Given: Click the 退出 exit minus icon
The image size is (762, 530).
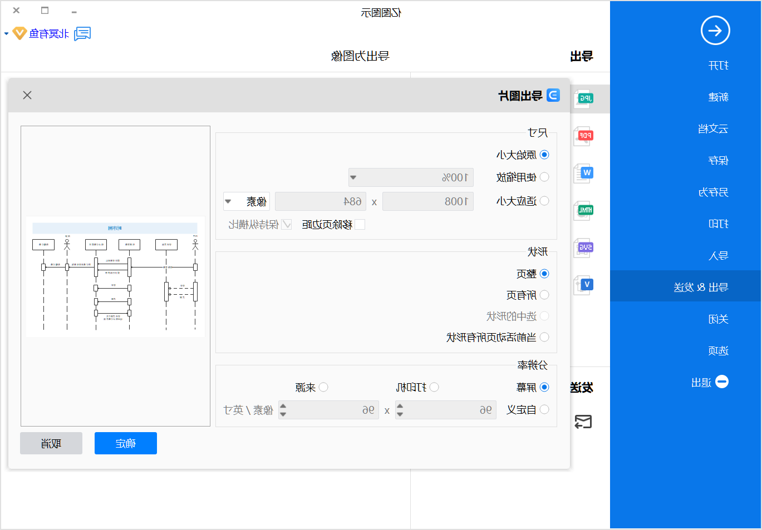Looking at the screenshot, I should [x=722, y=382].
